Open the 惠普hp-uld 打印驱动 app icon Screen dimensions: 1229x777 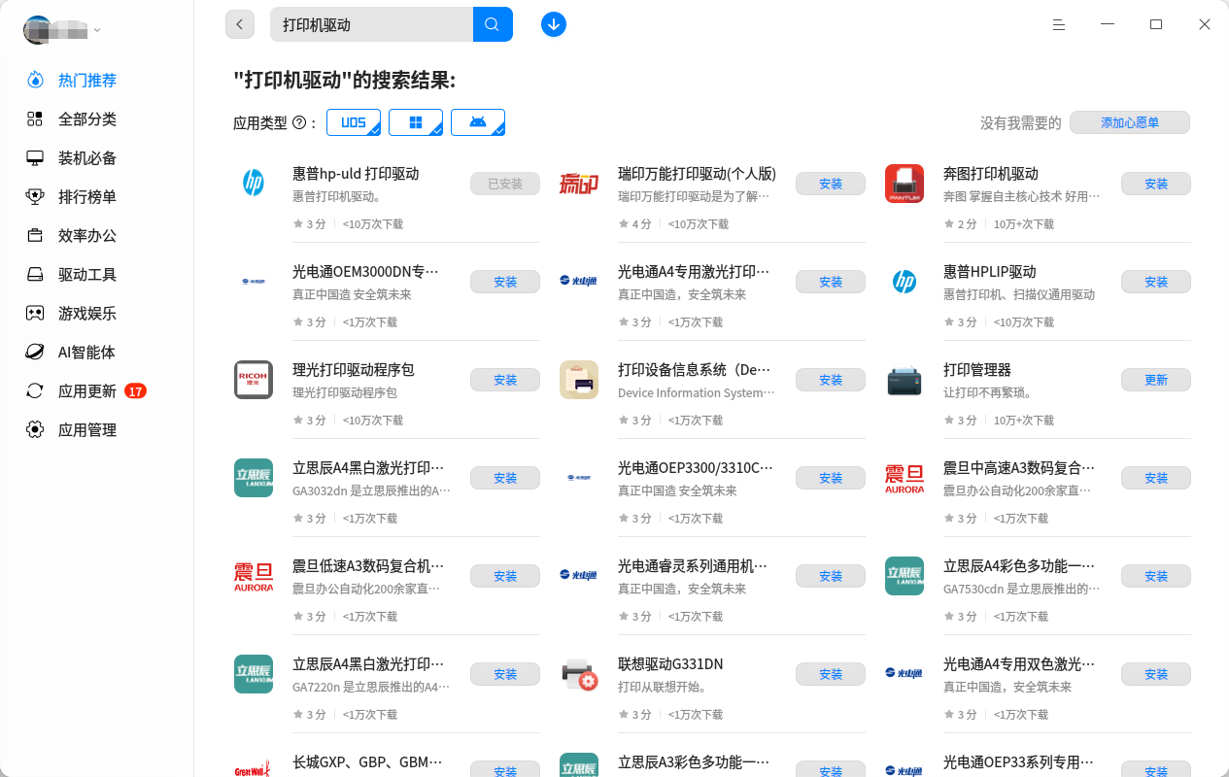pos(254,183)
